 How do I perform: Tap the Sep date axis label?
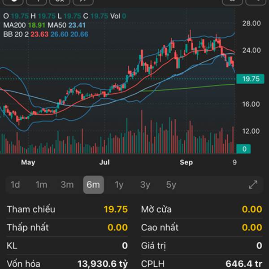(186, 162)
